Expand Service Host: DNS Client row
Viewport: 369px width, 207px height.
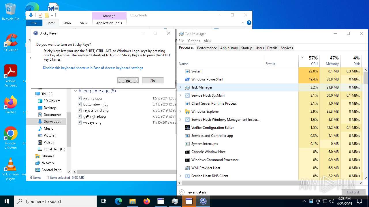[x=180, y=176]
